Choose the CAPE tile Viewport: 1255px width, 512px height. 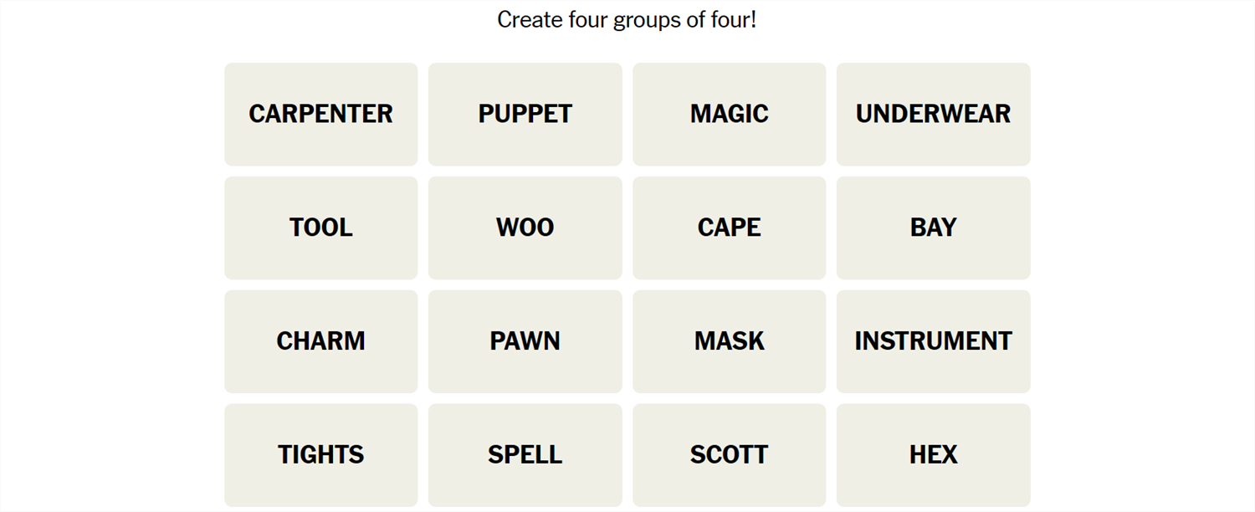tap(729, 228)
